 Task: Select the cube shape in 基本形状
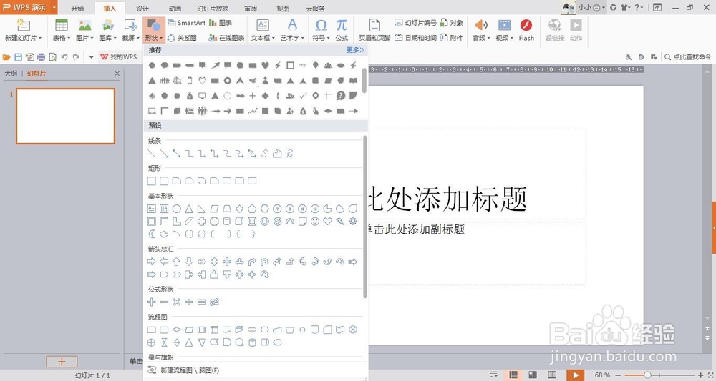coord(239,222)
